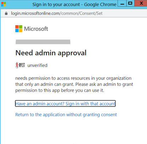The image size is (147, 144).
Task: Click the 'needs permission to access resources' paragraph
Action: pos(74,84)
